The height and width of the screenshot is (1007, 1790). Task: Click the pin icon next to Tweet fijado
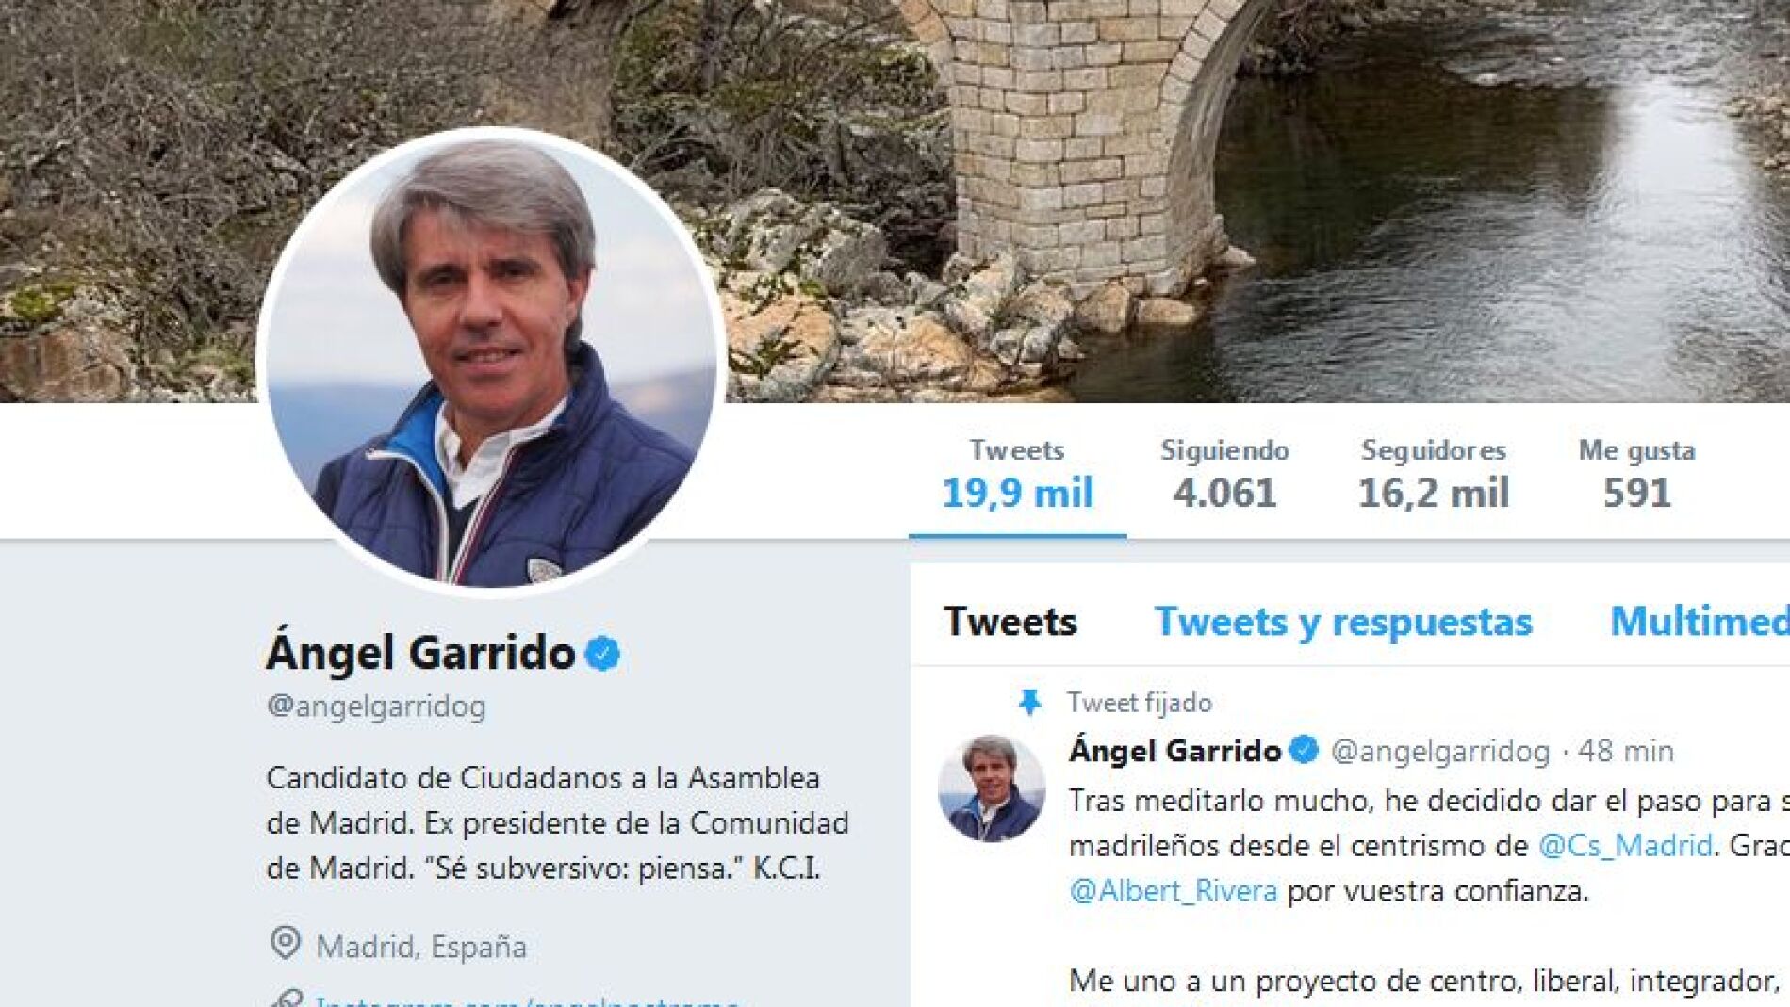coord(1029,702)
